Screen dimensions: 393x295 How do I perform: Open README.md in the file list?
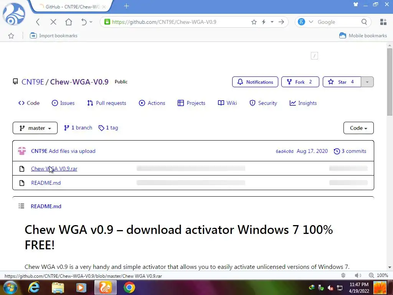click(x=46, y=183)
